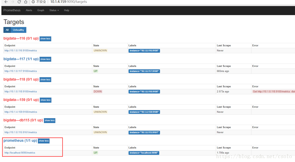Click Never last scrape for 10.1.8.116
Screen dimensions: 295x162
point(220,50)
